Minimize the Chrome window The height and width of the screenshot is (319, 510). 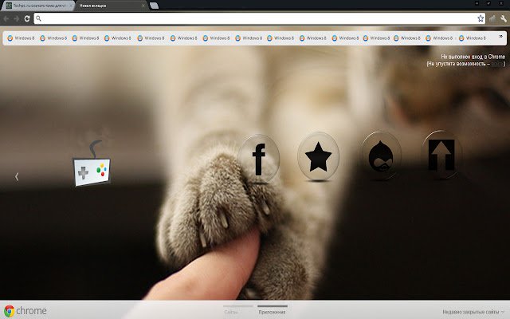pos(477,3)
